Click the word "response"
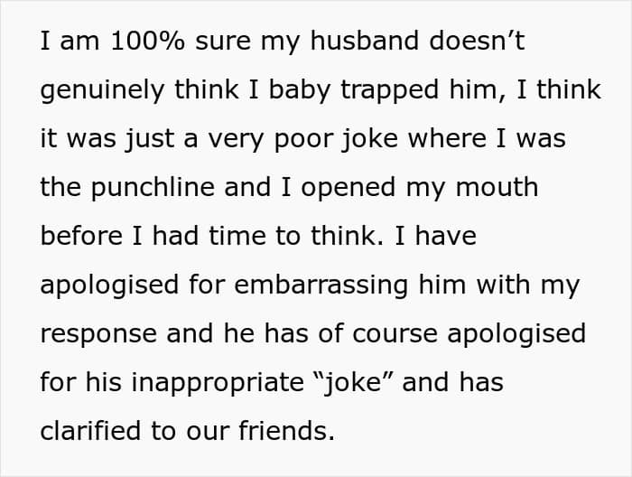Viewport: 632px width, 477px height. click(98, 335)
